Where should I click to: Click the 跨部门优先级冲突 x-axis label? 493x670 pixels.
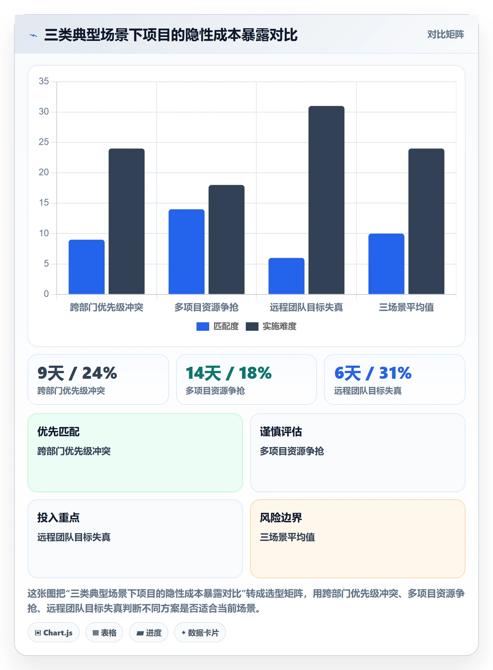click(x=106, y=307)
